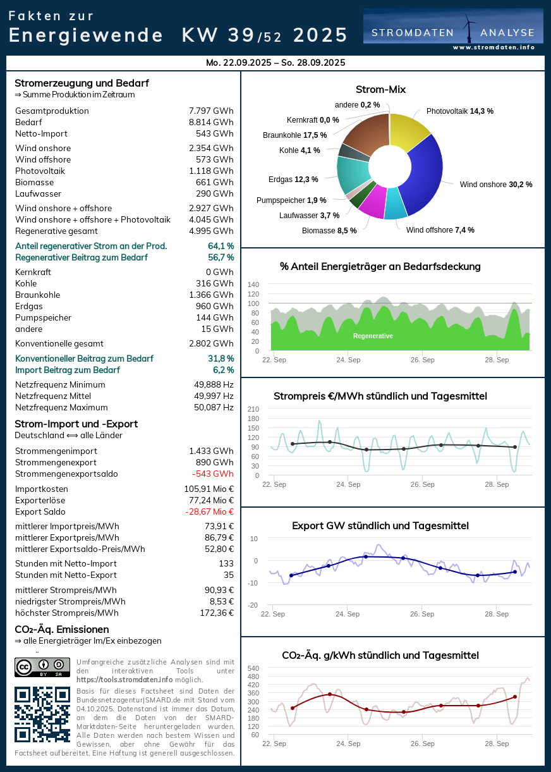Open the www.stromdaten.info link in the header
This screenshot has width=551, height=772.
click(x=493, y=47)
